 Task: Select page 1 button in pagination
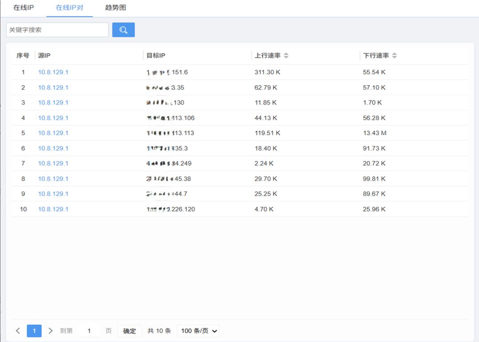(x=34, y=331)
